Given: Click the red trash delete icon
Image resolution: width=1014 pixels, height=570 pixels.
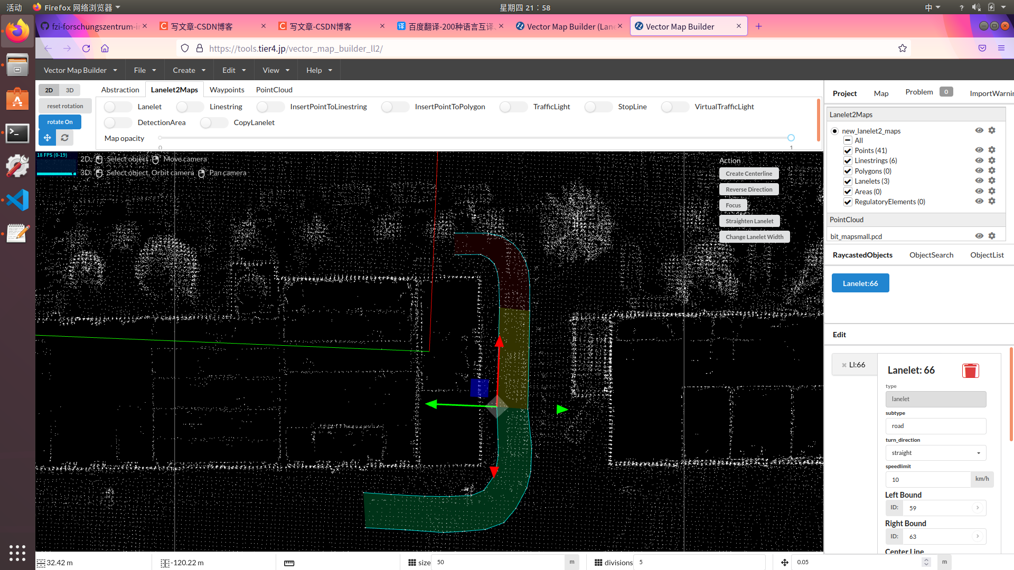Looking at the screenshot, I should [x=970, y=370].
